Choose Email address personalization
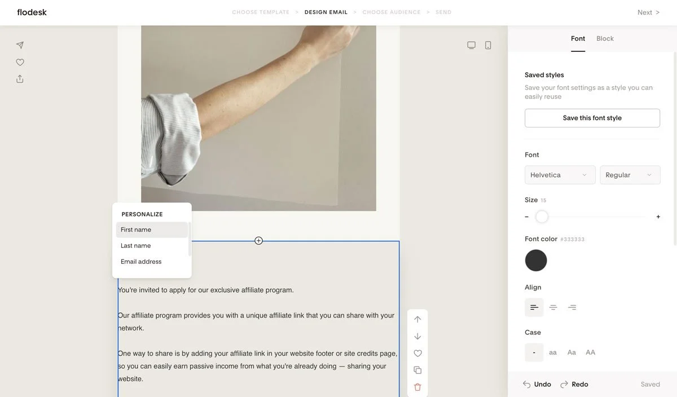This screenshot has height=397, width=677. 152,261
